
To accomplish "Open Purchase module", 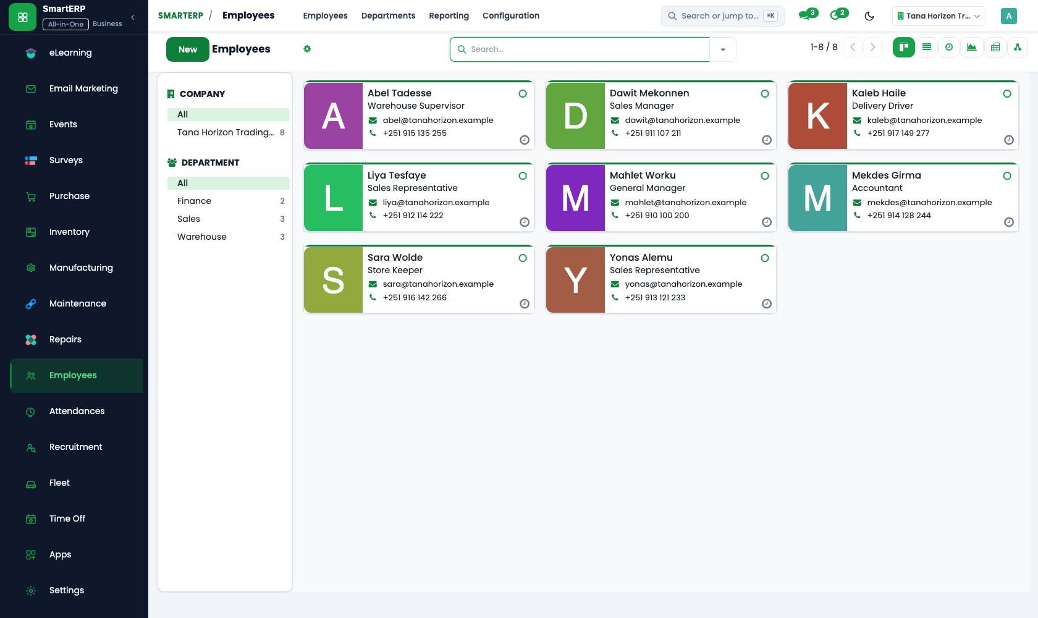I will coord(77,196).
